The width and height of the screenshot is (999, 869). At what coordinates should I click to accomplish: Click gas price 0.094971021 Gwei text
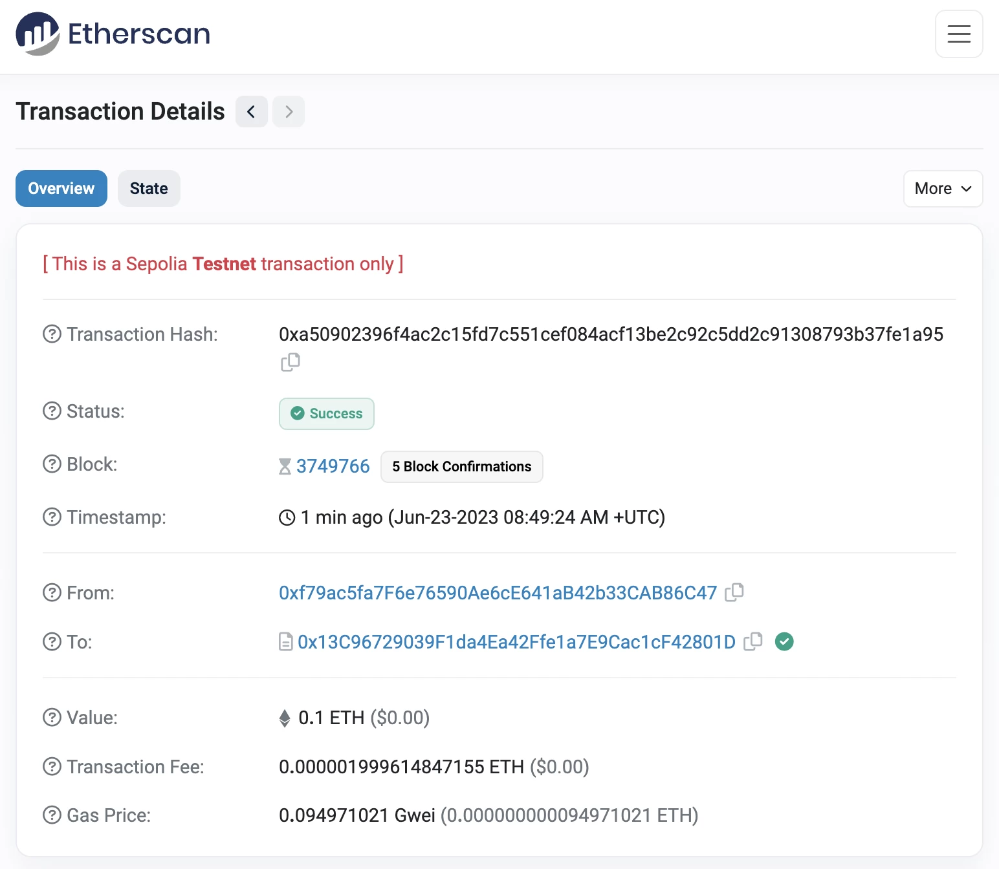(357, 815)
